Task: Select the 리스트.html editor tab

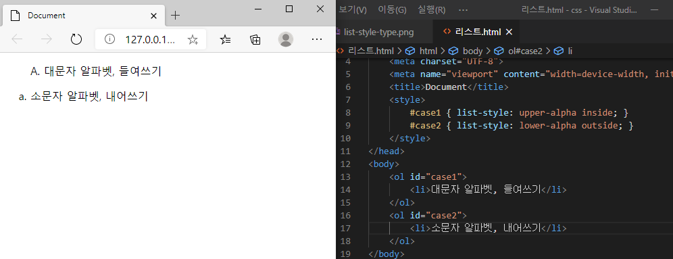Action: [x=477, y=32]
